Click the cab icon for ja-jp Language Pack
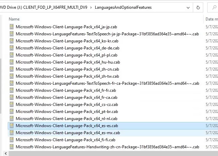The image size is (218, 156). 11,27
